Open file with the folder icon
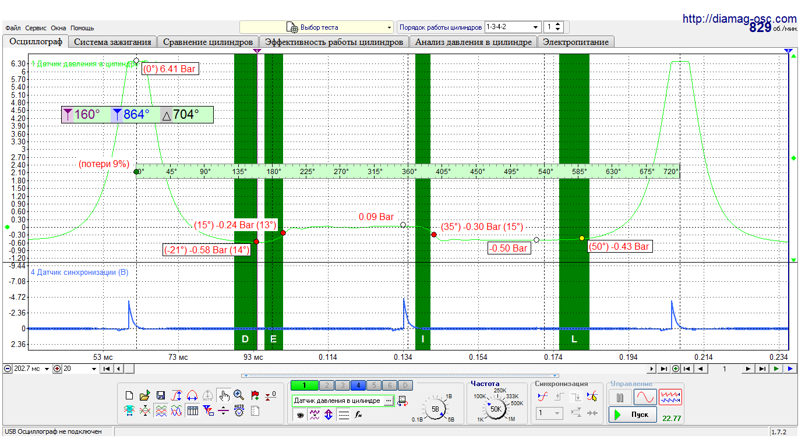 click(145, 395)
